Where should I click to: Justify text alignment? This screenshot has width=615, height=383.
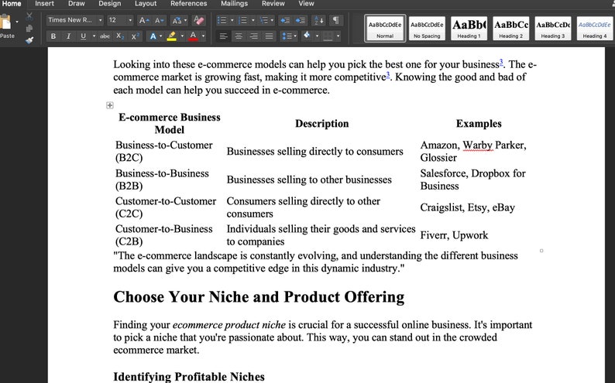pyautogui.click(x=269, y=36)
